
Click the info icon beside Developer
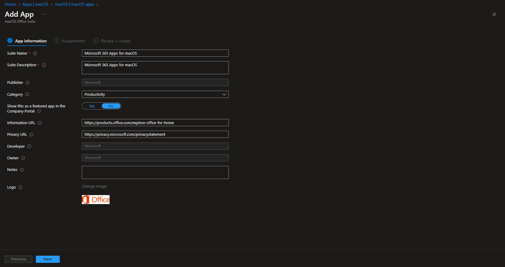tap(29, 146)
